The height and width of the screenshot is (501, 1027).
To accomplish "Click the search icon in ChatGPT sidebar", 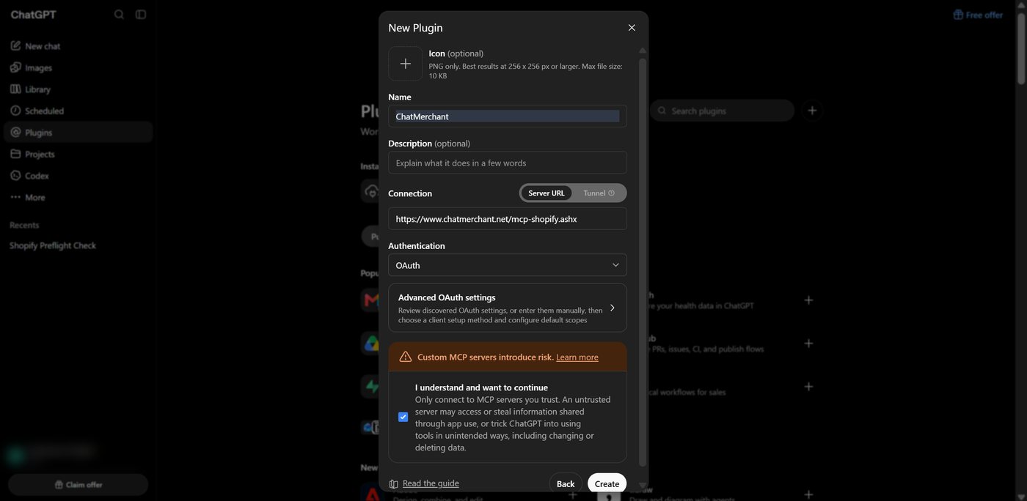I will tap(119, 15).
